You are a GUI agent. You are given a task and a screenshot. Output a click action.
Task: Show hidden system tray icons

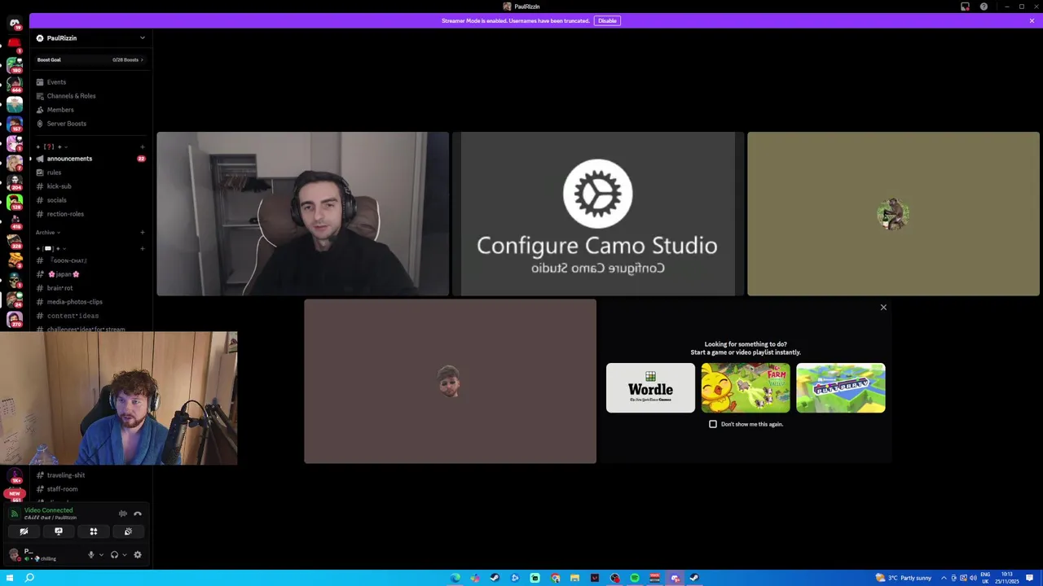(x=944, y=578)
